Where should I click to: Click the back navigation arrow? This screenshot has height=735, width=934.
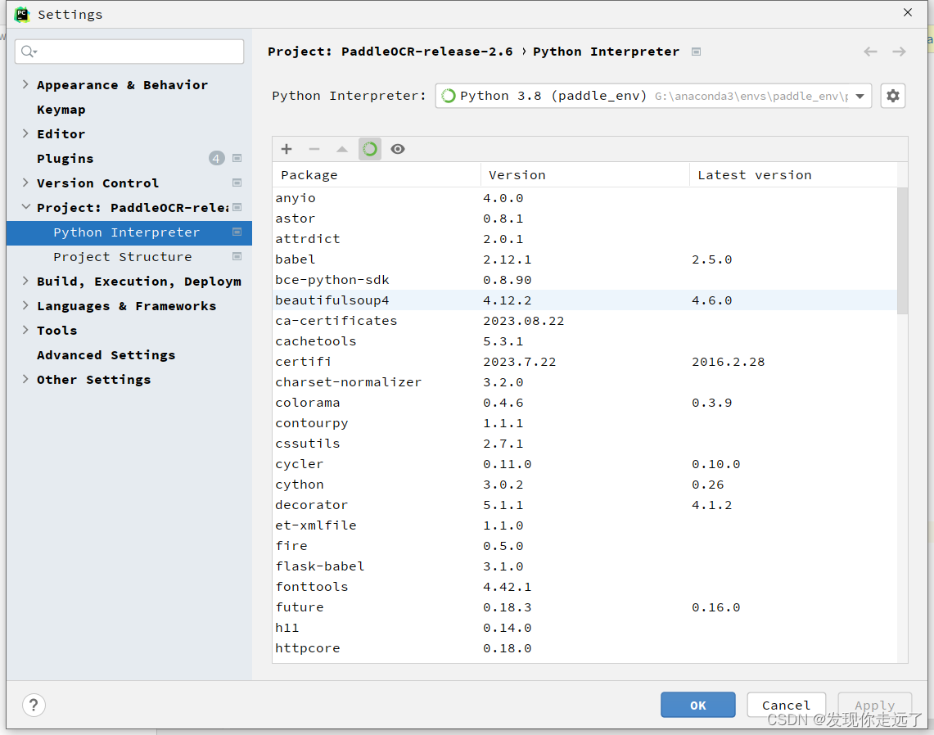pyautogui.click(x=870, y=51)
